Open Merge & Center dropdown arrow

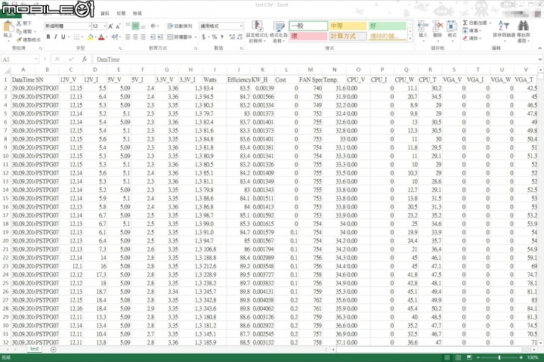click(x=196, y=37)
